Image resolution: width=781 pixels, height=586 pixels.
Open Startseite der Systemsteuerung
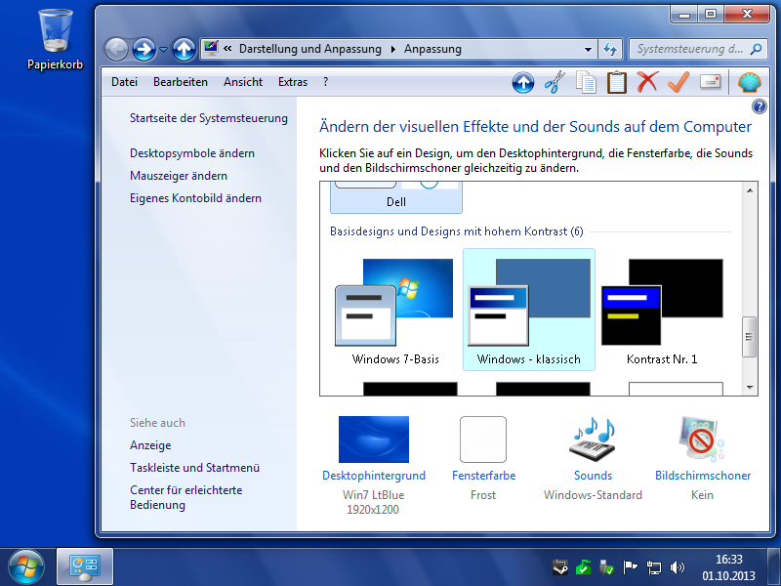[x=209, y=118]
